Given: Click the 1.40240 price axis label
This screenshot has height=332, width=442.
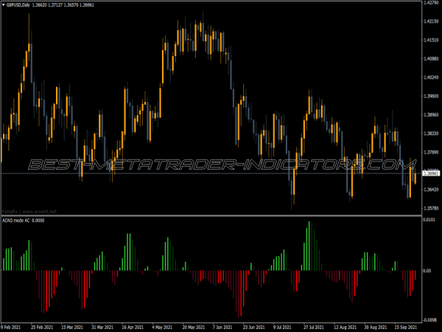Looking at the screenshot, I should (431, 77).
